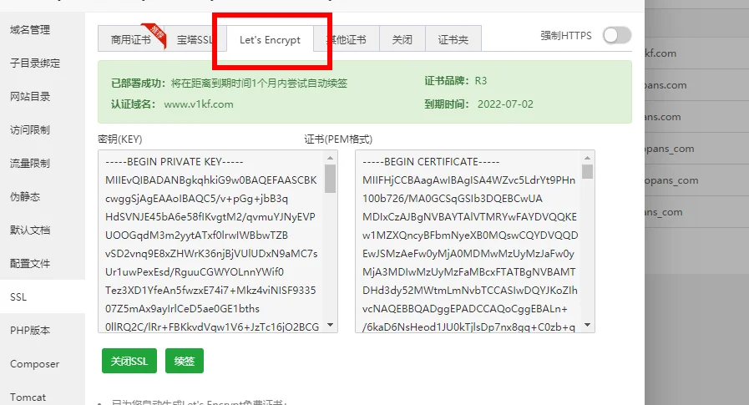749x405 pixels.
Task: Open the PHP版本 sidebar item
Action: [30, 331]
